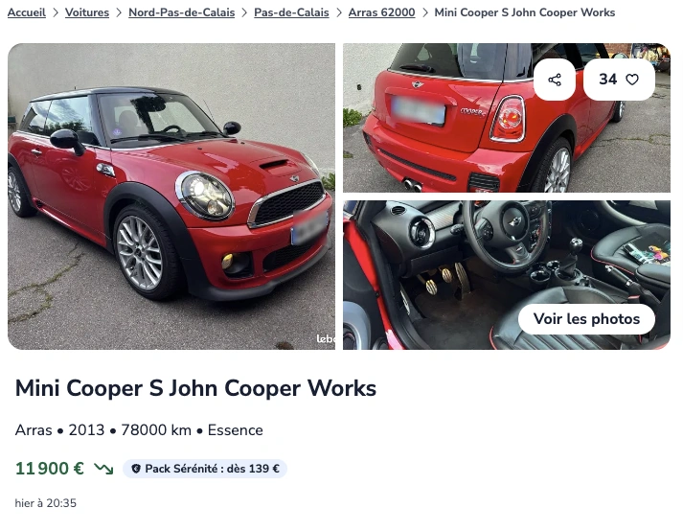This screenshot has height=531, width=683.
Task: Click the chevron before Arras 62000
Action: 339,12
